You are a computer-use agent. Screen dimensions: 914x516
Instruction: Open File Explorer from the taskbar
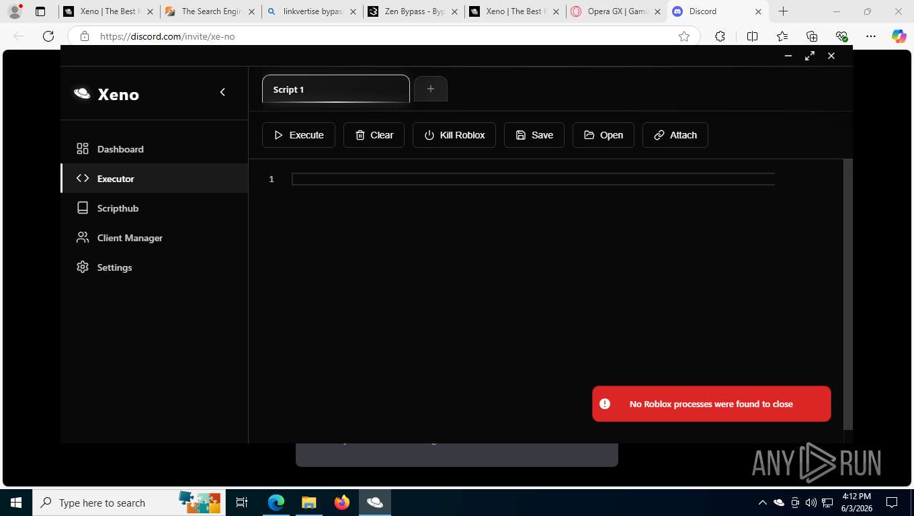coord(308,503)
